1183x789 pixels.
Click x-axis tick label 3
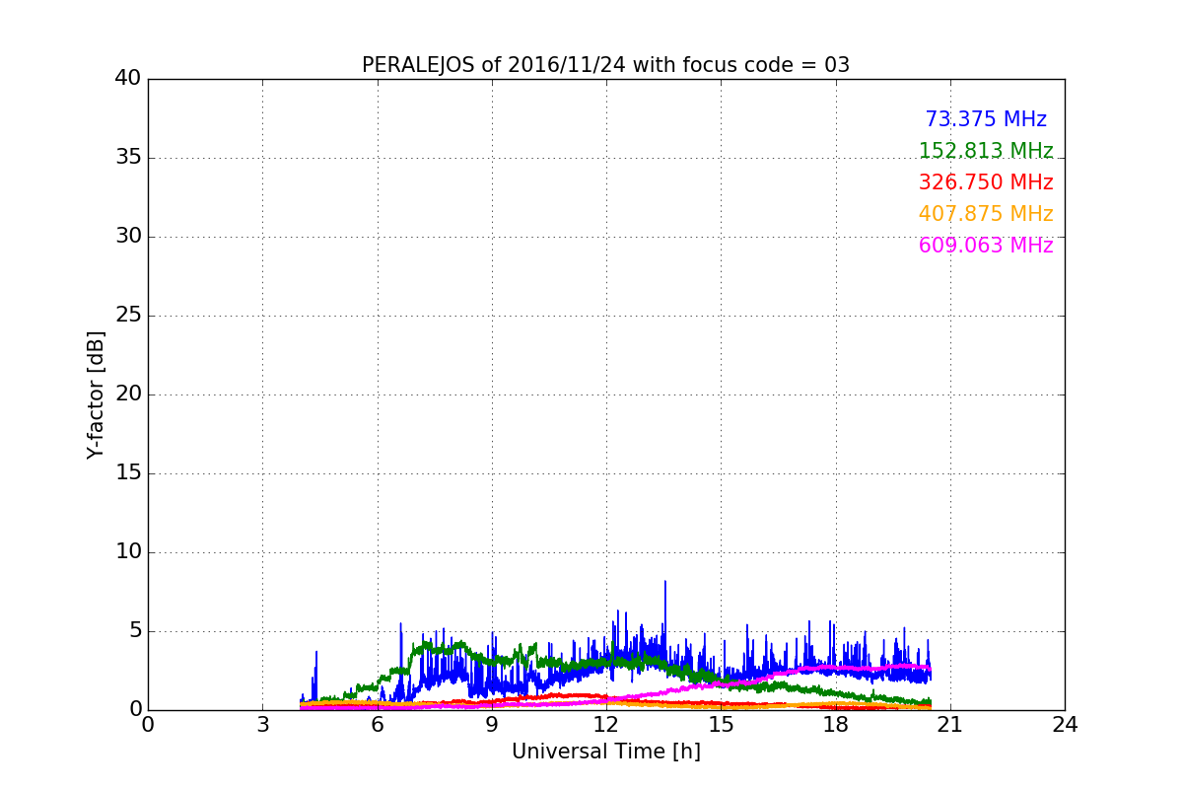click(262, 725)
